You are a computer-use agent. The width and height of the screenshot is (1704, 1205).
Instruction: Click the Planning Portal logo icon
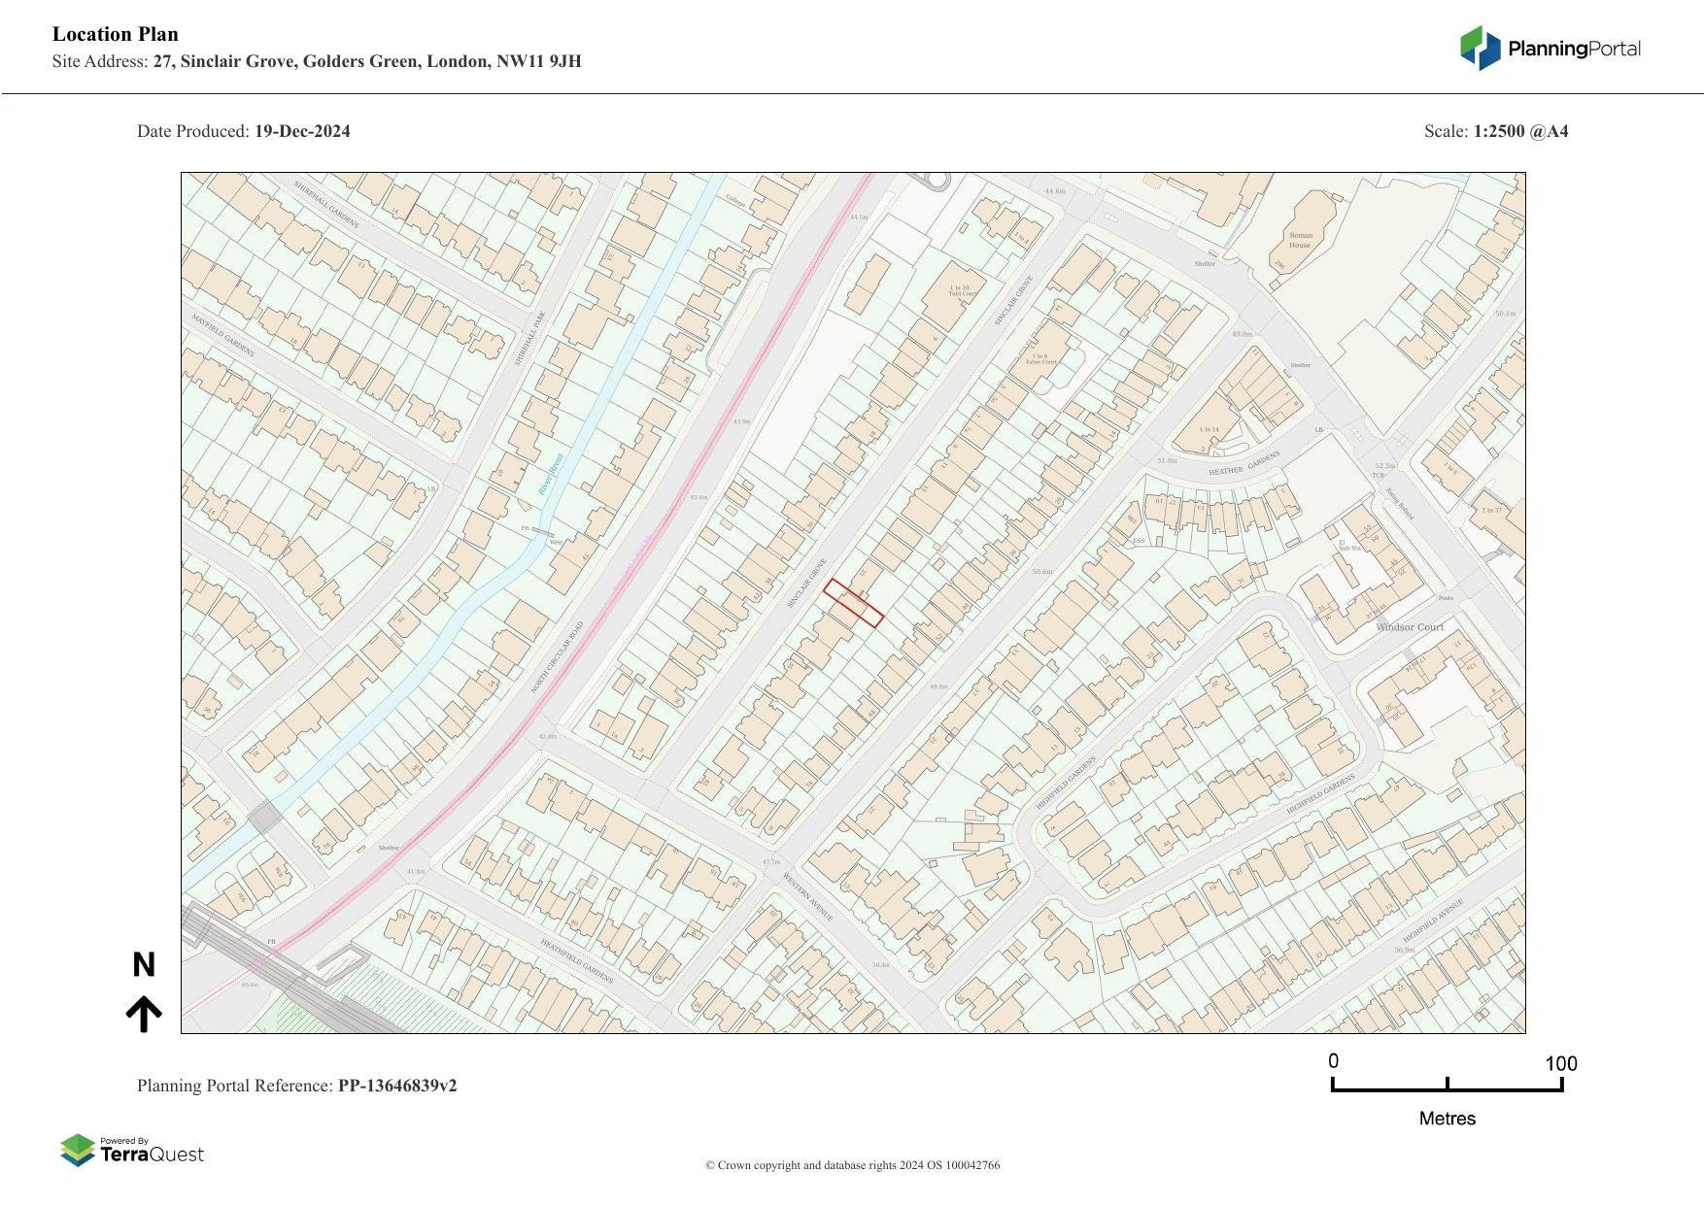point(1480,49)
